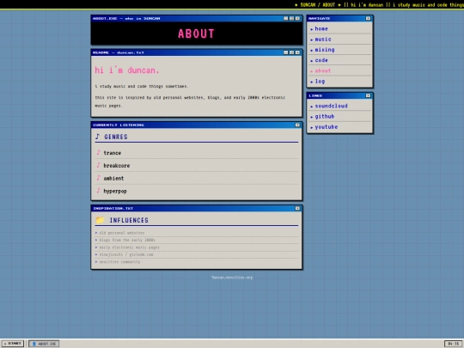Close the CURRENTLY LISTENING window
This screenshot has width=464, height=348.
pyautogui.click(x=297, y=125)
